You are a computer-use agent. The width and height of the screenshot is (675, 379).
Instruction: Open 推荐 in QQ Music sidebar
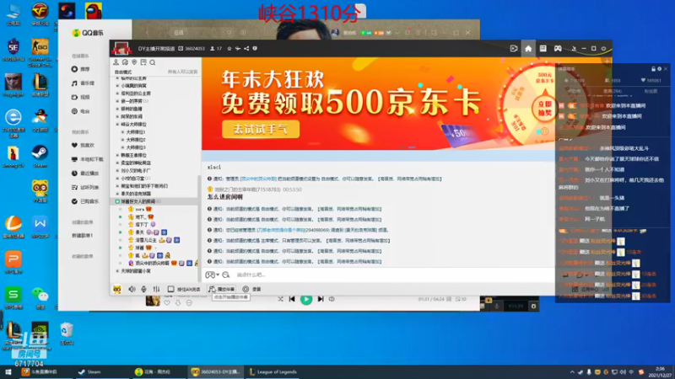pyautogui.click(x=80, y=69)
